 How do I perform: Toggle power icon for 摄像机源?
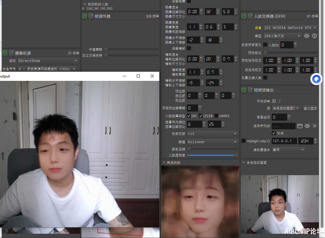(5, 53)
